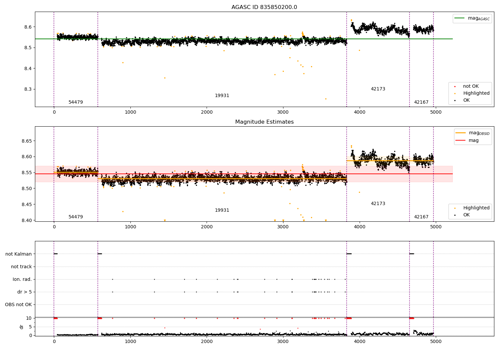The height and width of the screenshot is (349, 499).
Task: Click x-axis tick "1000" under top plot
Action: coord(130,112)
